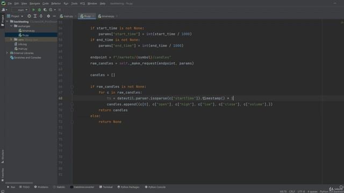This screenshot has width=344, height=193.
Task: Collapse the backtesting root folder
Action: click(8, 21)
